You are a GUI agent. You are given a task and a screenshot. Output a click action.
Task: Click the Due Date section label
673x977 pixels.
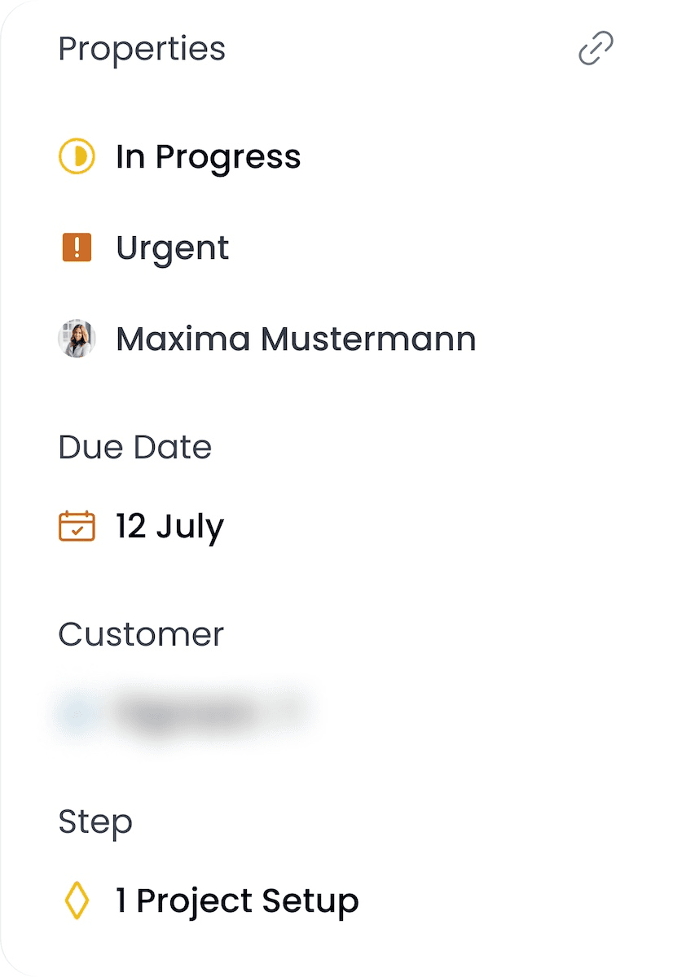tap(134, 446)
